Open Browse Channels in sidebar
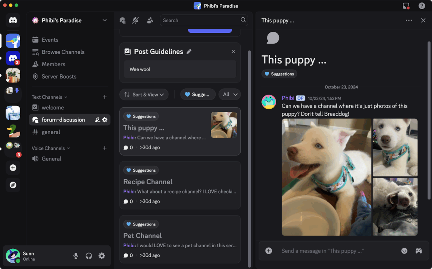This screenshot has width=432, height=269. pyautogui.click(x=63, y=52)
